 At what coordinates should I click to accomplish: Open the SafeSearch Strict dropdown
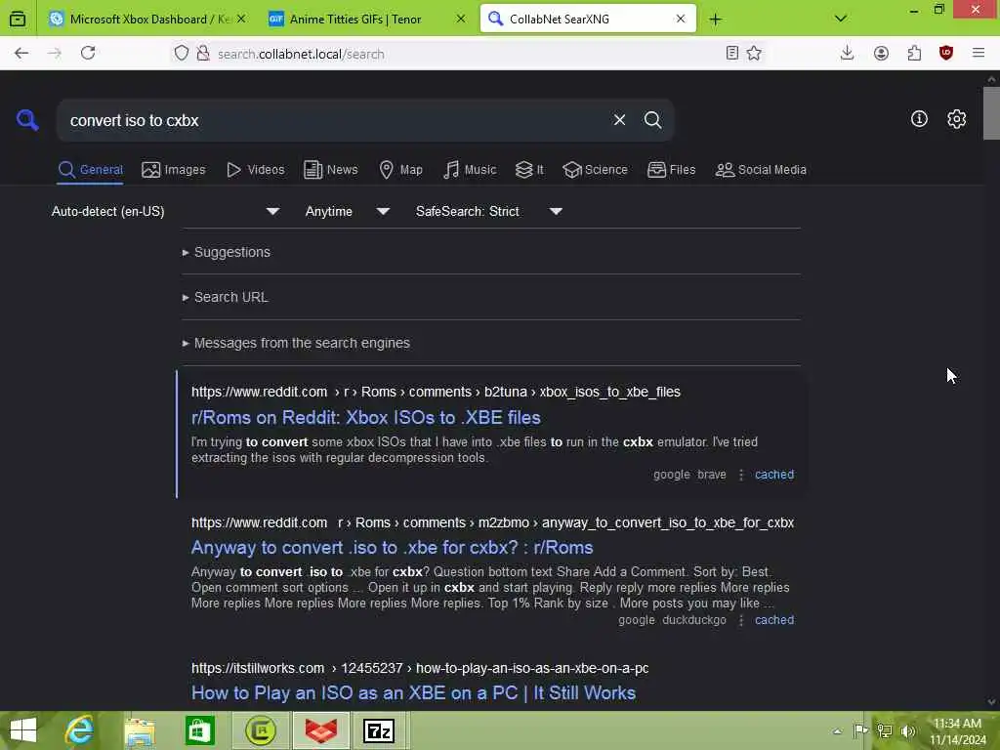(x=489, y=211)
